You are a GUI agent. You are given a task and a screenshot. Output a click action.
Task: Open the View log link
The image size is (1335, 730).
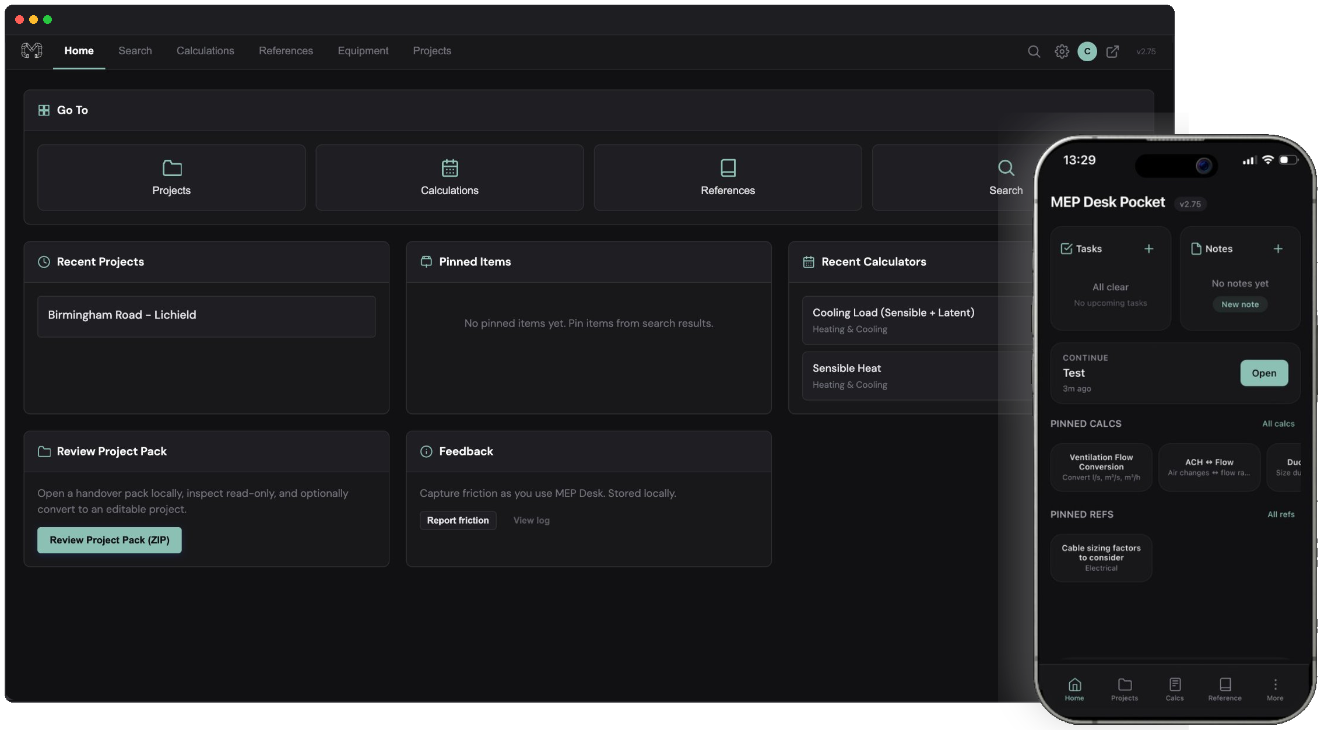tap(531, 520)
